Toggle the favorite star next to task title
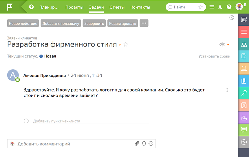Image resolution: width=249 pixels, height=157 pixels. (126, 45)
